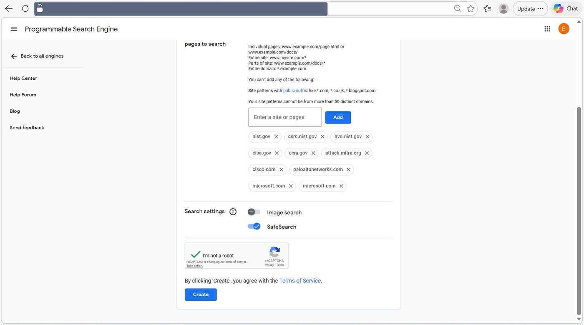
Task: Remove the nvd.nist.gov chip
Action: (x=368, y=136)
